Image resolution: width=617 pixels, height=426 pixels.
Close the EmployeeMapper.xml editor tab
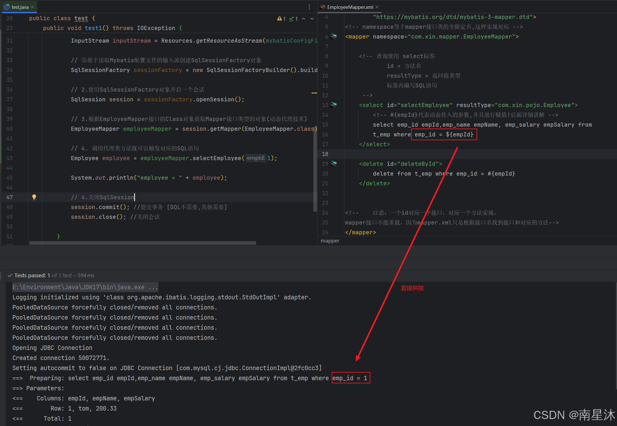point(377,7)
